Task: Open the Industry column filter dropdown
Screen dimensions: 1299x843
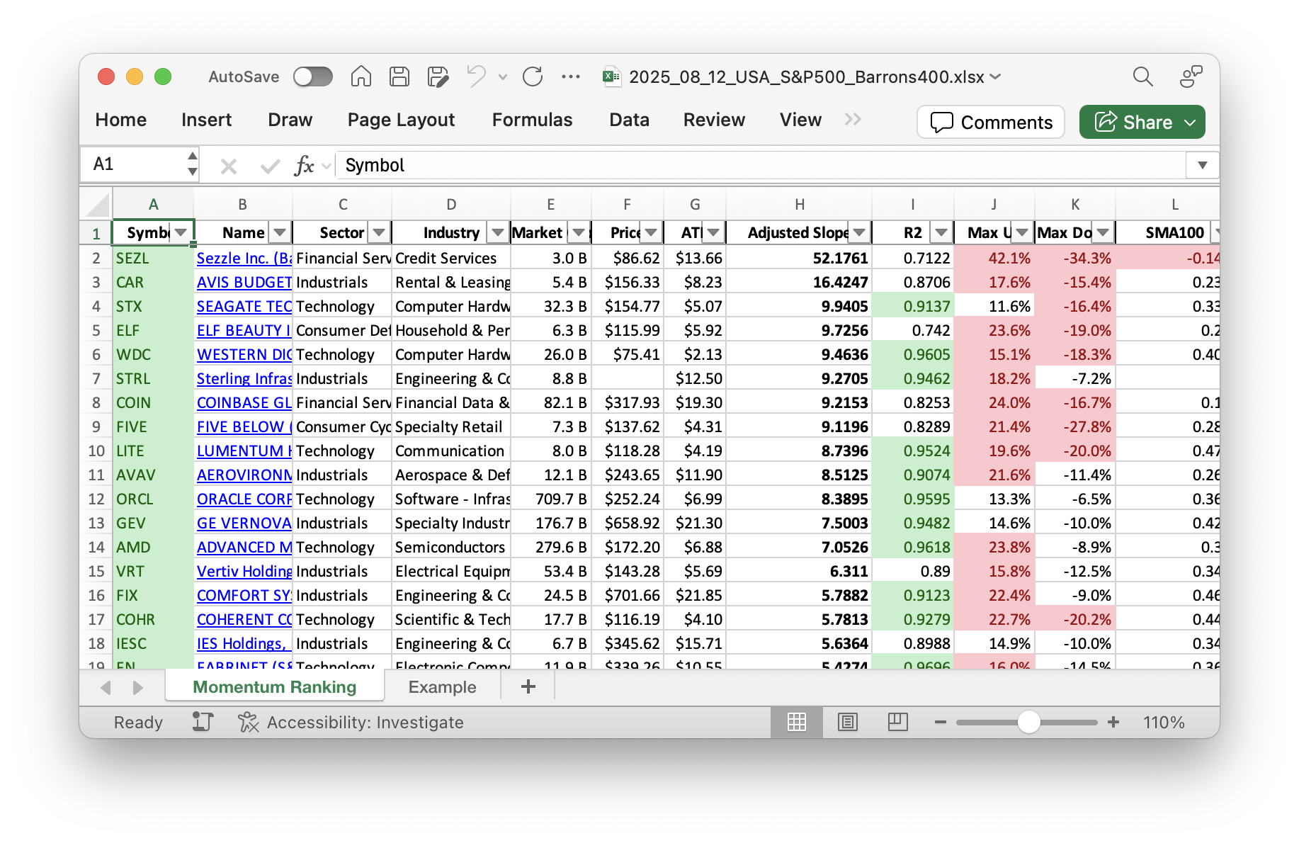Action: pyautogui.click(x=498, y=232)
